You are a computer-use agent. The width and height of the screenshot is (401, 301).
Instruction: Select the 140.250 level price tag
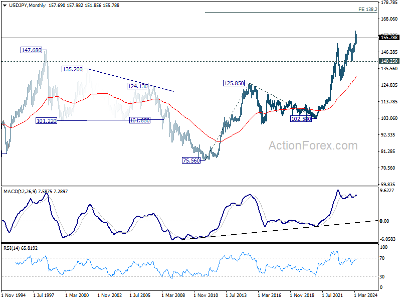[389, 61]
